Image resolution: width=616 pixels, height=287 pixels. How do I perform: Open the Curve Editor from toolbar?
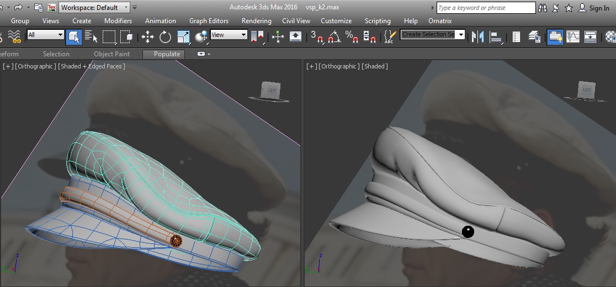coord(573,37)
